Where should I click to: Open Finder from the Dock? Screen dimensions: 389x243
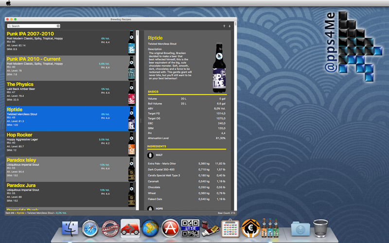point(70,228)
